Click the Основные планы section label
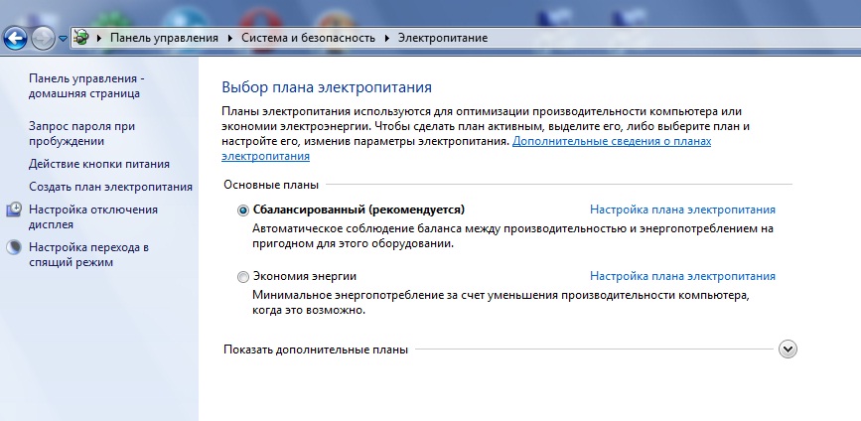Image resolution: width=861 pixels, height=421 pixels. [x=271, y=185]
